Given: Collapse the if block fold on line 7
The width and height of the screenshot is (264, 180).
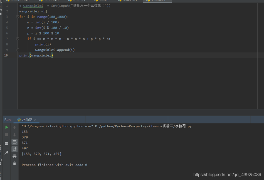Looking at the screenshot, I should (18, 39).
